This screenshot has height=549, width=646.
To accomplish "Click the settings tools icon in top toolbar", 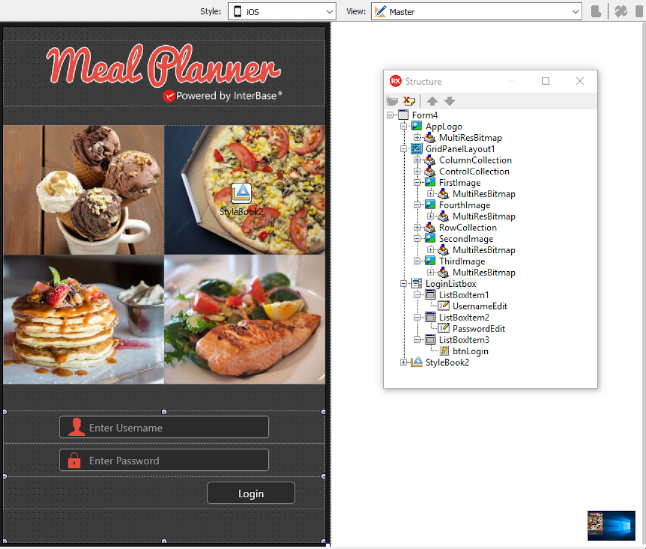I will (621, 11).
